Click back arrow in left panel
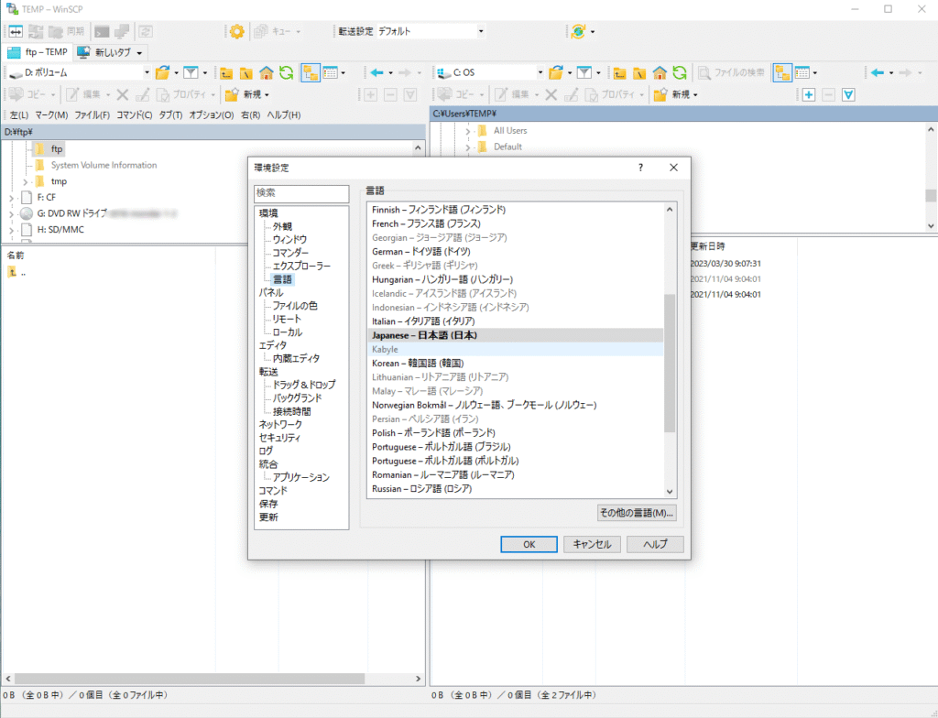Screen dimensions: 938x718 point(376,72)
